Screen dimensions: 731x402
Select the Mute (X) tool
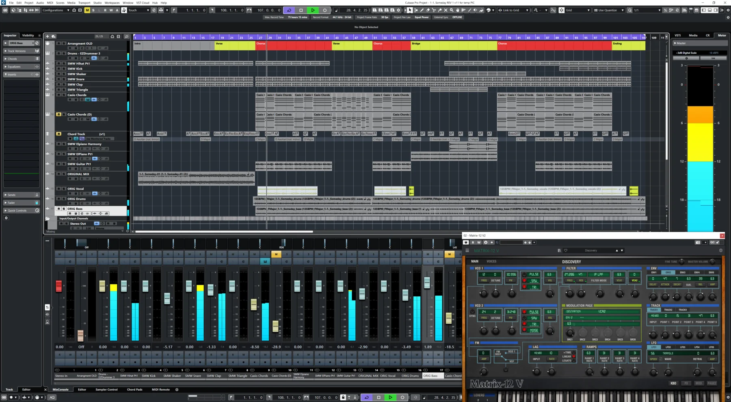tap(446, 10)
